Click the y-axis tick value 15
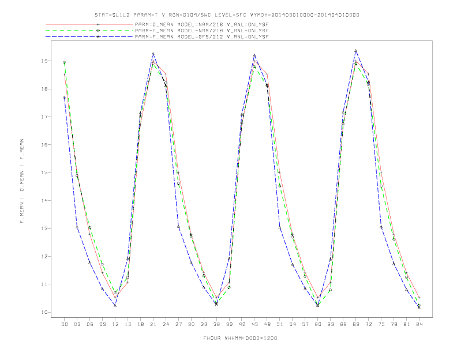 (x=44, y=172)
